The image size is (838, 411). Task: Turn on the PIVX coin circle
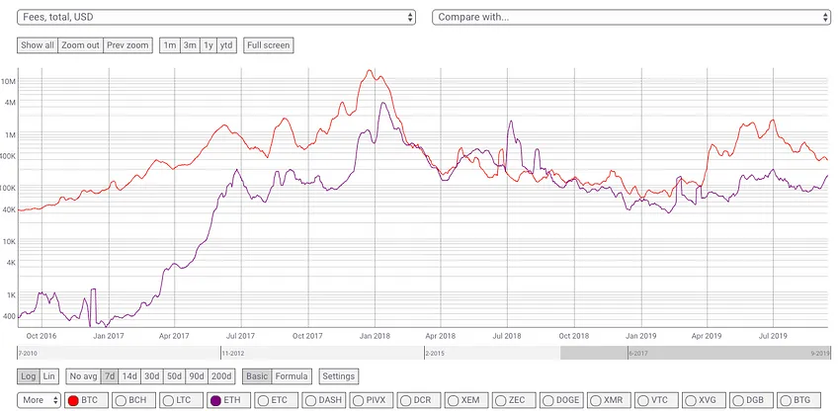click(x=358, y=400)
